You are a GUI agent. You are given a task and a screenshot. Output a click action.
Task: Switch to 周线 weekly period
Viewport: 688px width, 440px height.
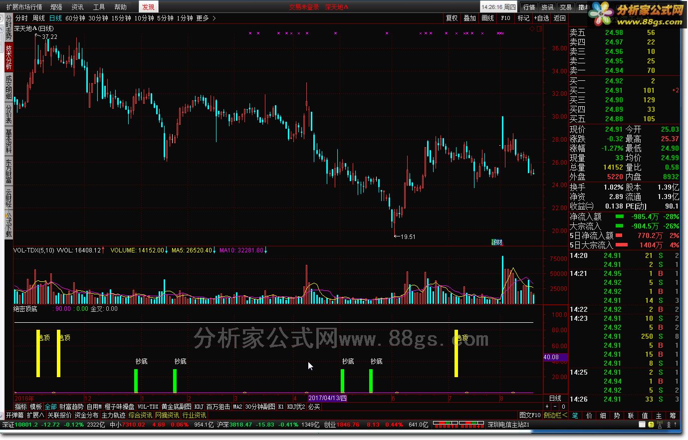click(38, 18)
